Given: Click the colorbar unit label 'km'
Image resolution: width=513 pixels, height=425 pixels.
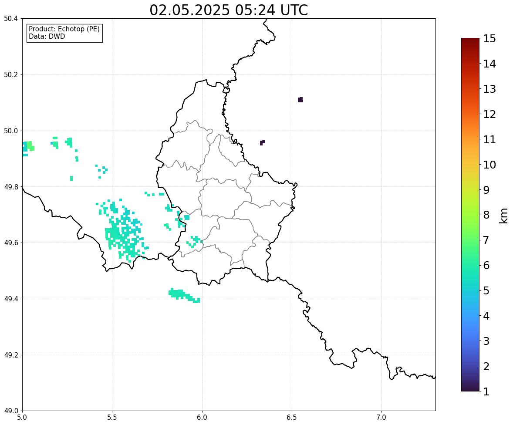Looking at the screenshot, I should (x=503, y=216).
